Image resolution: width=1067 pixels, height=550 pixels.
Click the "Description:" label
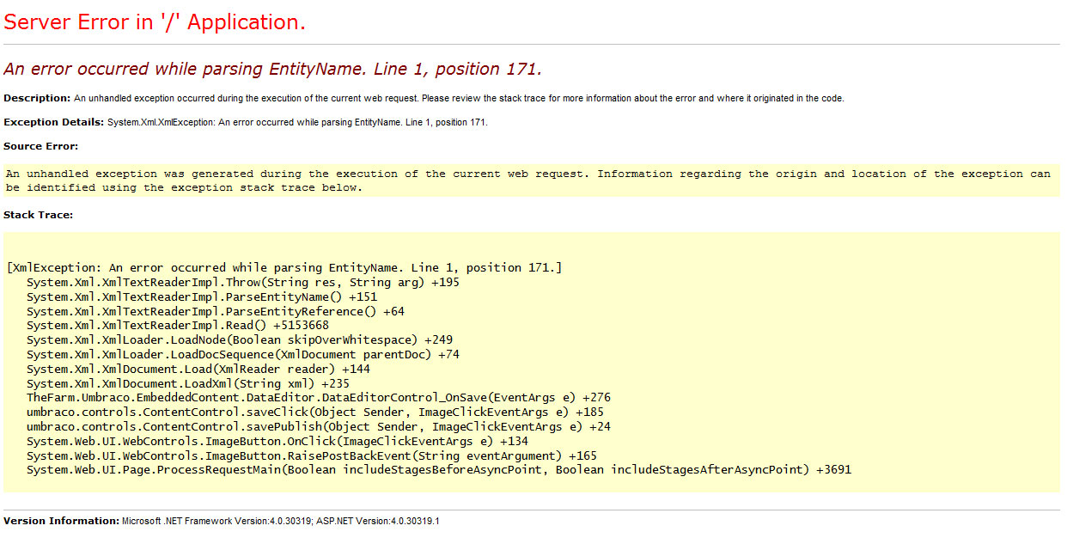tap(37, 98)
